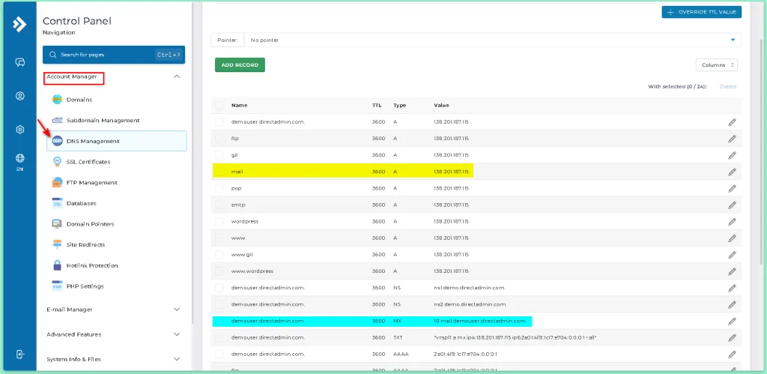Edit the git A record pencil icon

[x=732, y=155]
